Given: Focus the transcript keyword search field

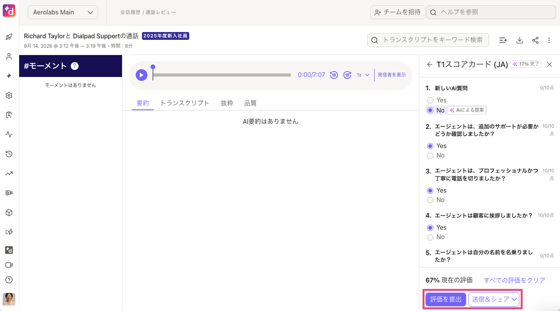Looking at the screenshot, I should (428, 40).
